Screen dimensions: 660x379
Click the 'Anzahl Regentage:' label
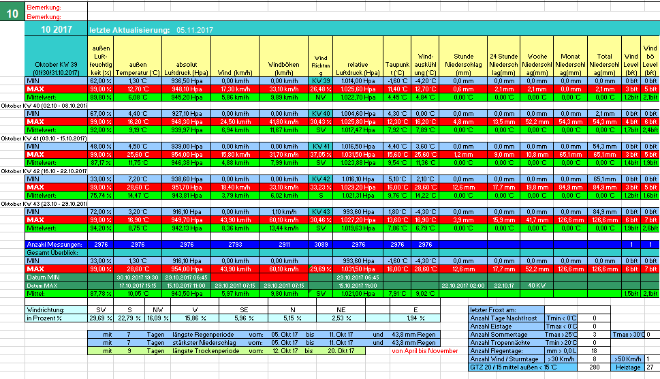point(506,351)
